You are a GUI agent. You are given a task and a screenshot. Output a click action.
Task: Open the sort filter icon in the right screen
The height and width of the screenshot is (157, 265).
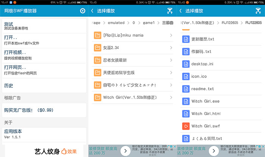(x=258, y=11)
